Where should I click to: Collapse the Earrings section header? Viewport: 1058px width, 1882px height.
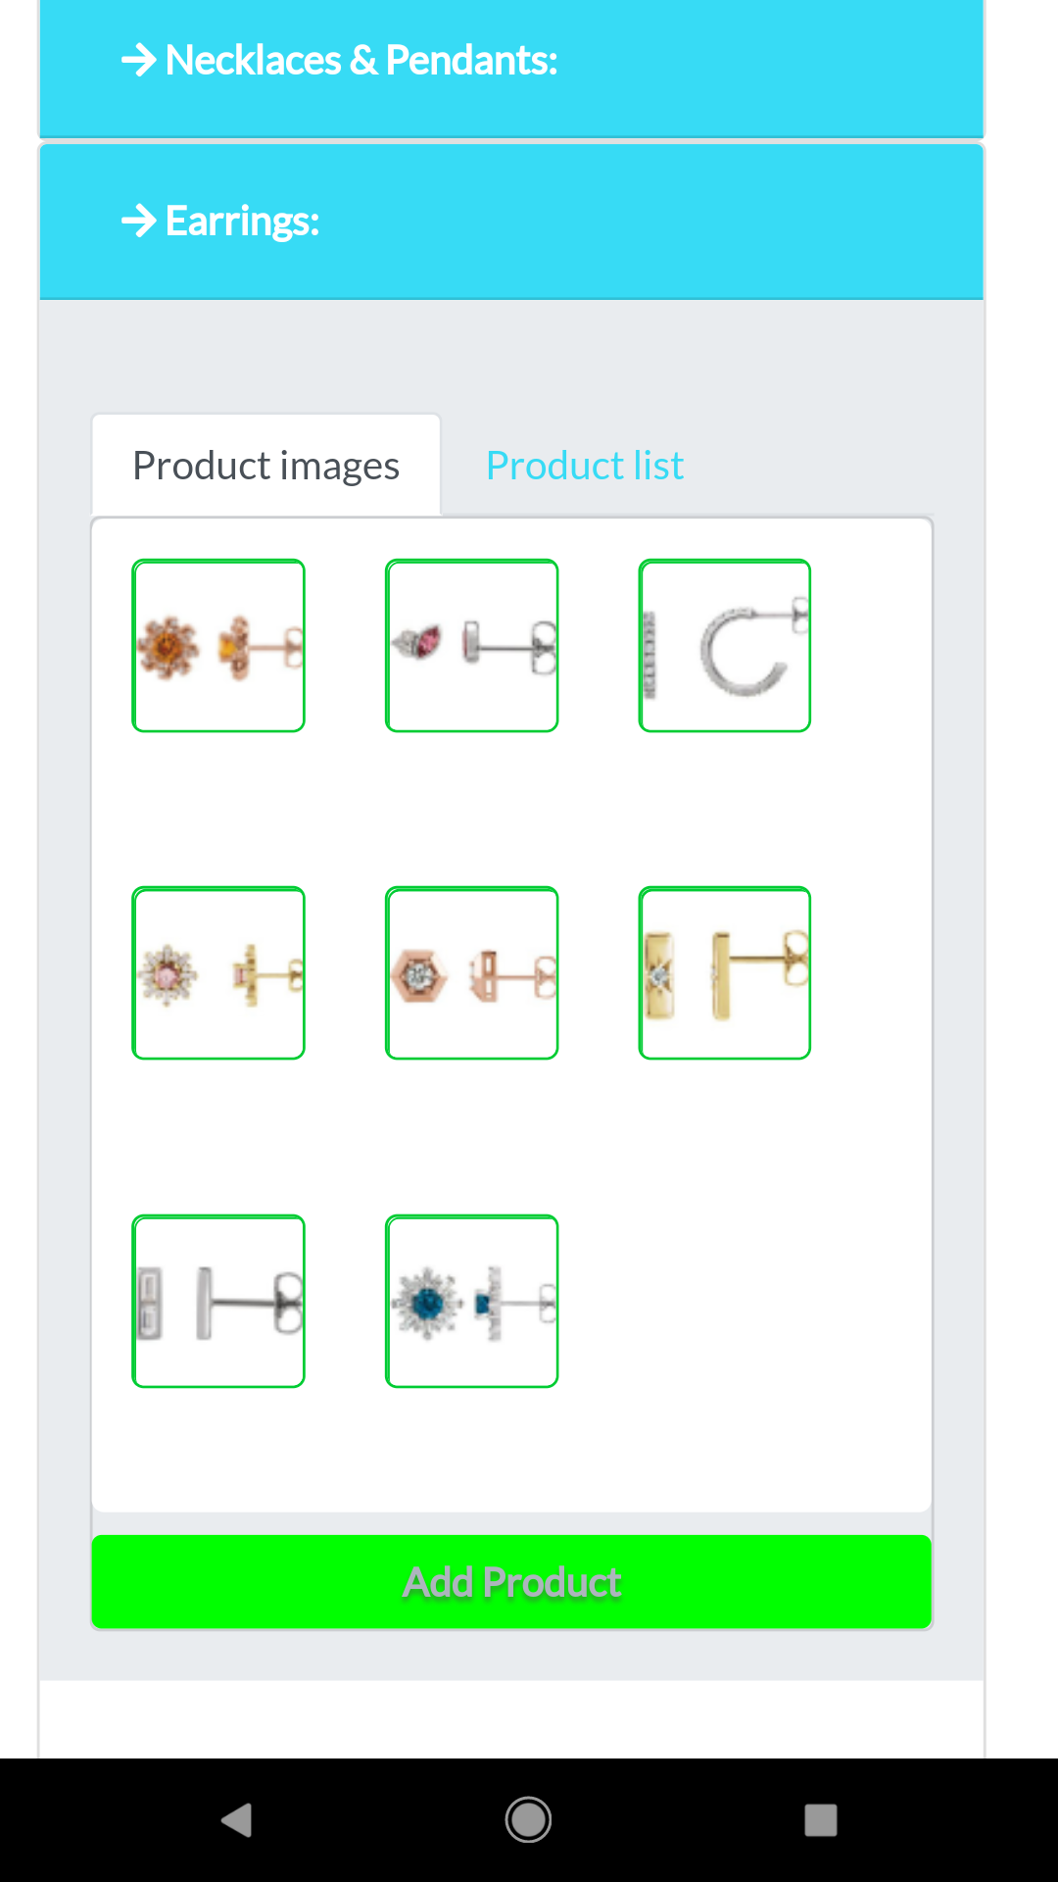pyautogui.click(x=511, y=222)
